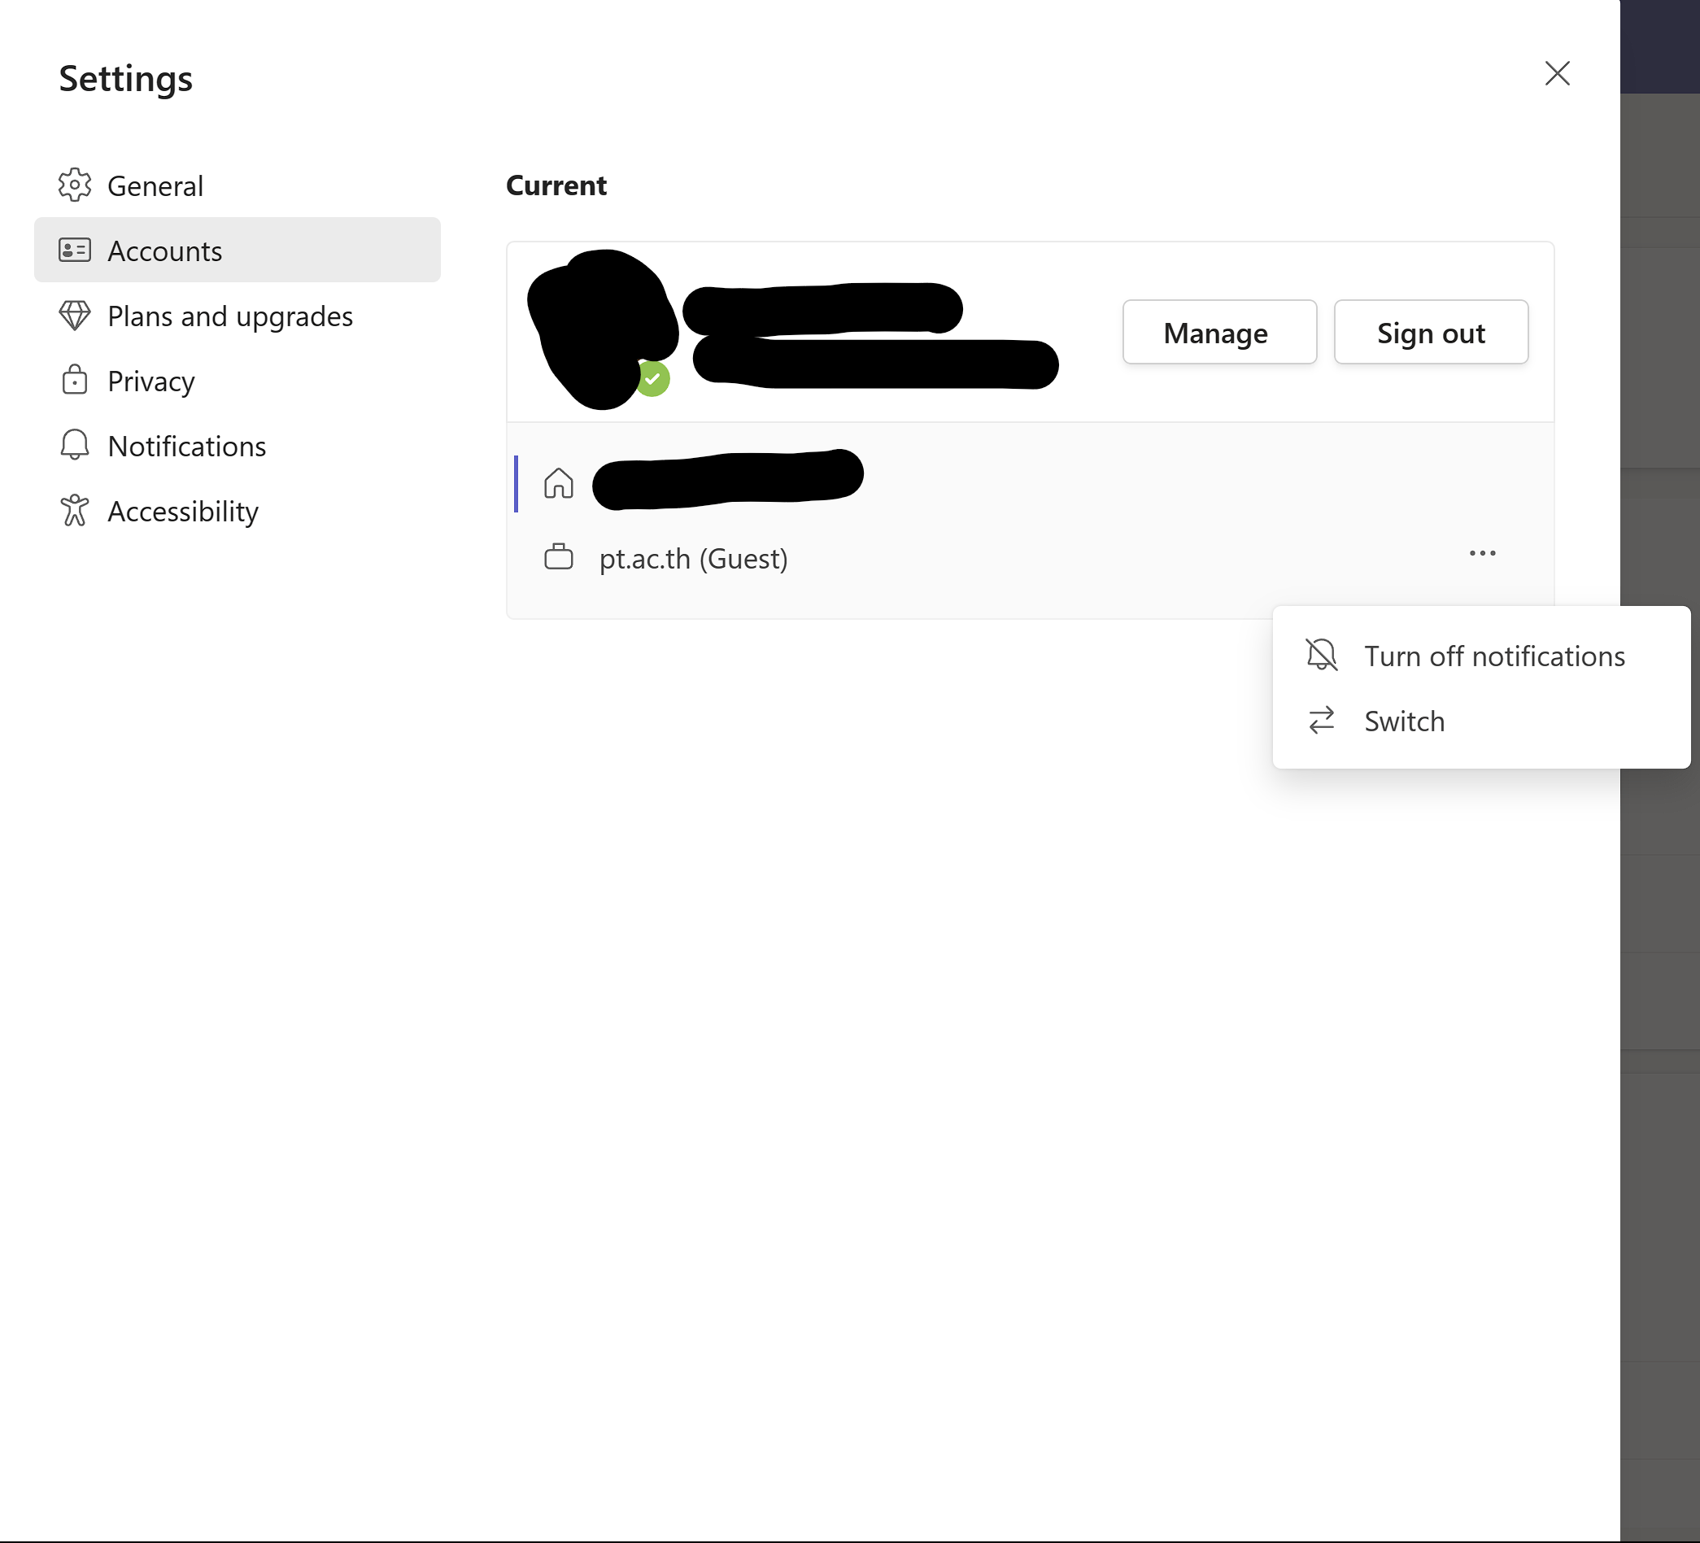Click the Notifications bell icon
This screenshot has width=1700, height=1543.
coord(74,445)
